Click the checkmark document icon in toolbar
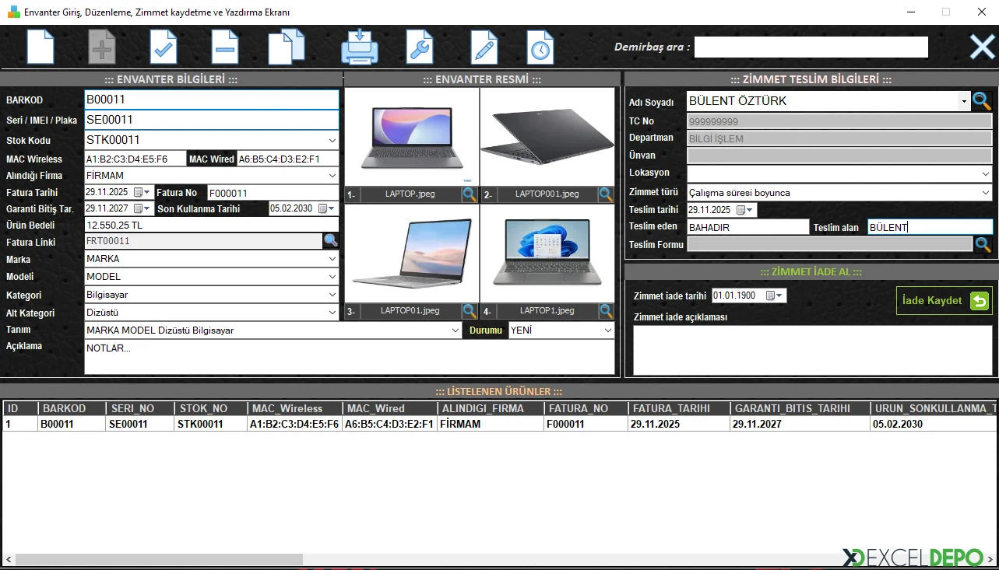Image resolution: width=999 pixels, height=570 pixels. click(x=163, y=47)
